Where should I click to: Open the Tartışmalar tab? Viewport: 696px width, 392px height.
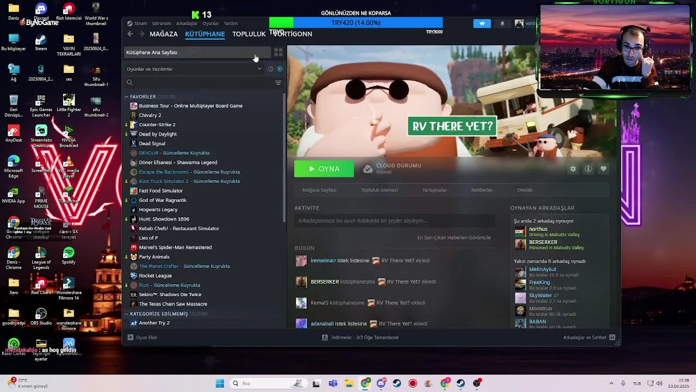pos(434,190)
